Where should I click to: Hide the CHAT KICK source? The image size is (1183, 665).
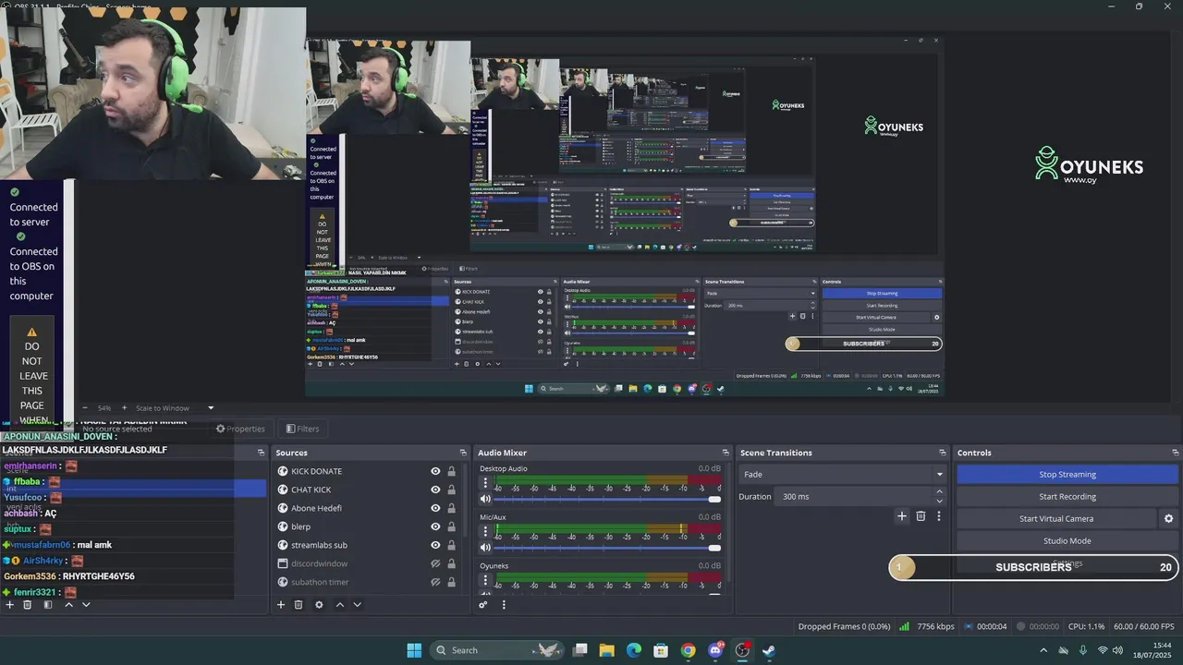tap(435, 490)
